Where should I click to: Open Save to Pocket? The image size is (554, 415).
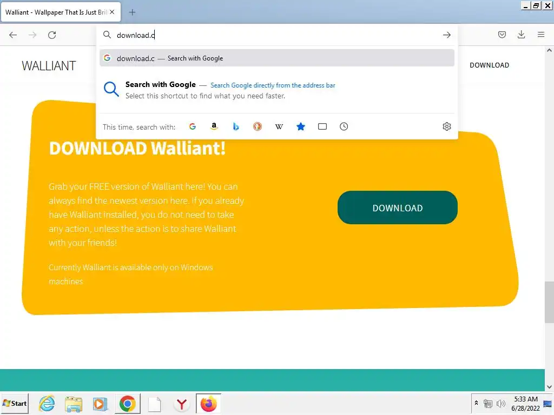[502, 35]
